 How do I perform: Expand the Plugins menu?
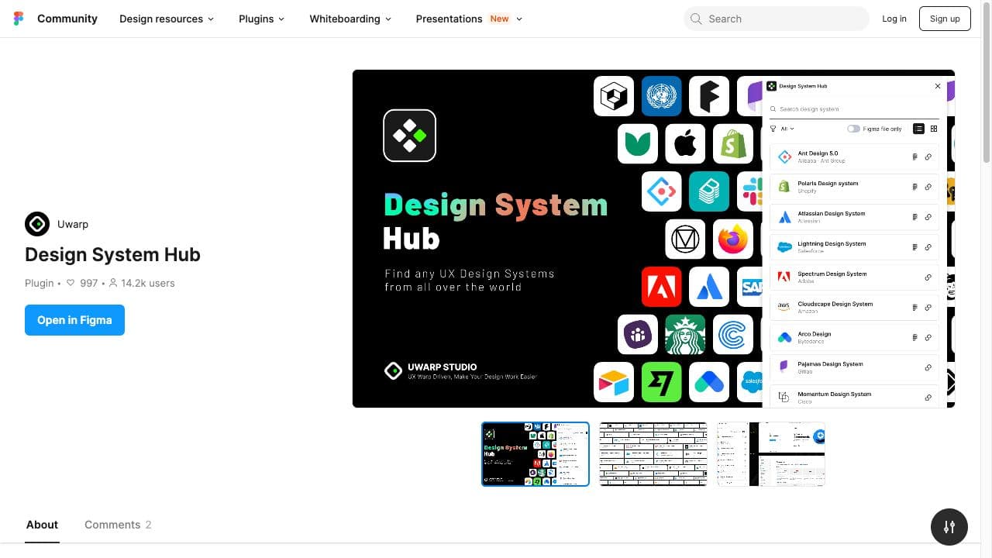[261, 19]
